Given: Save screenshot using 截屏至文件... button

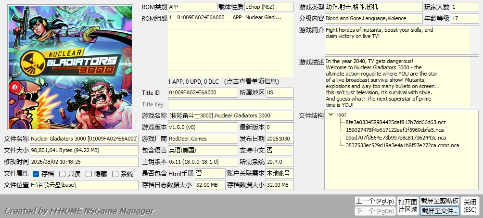Looking at the screenshot, I should [440, 211].
